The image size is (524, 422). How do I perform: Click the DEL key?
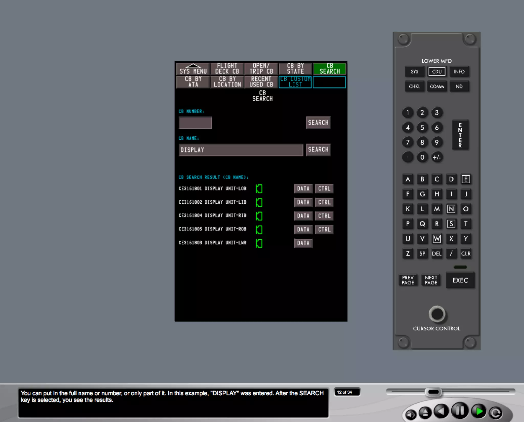(437, 253)
